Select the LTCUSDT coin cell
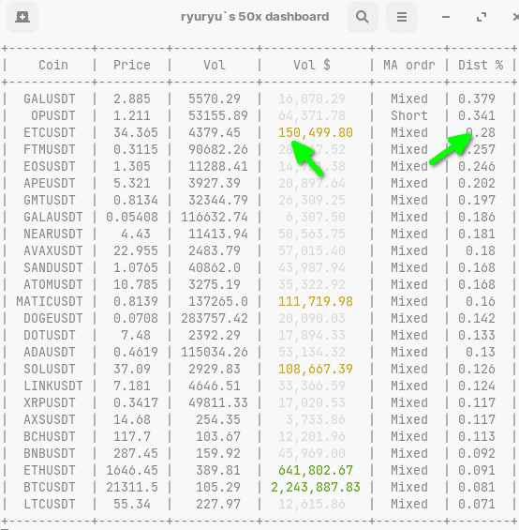Screen dimensions: 519x530 (50, 505)
